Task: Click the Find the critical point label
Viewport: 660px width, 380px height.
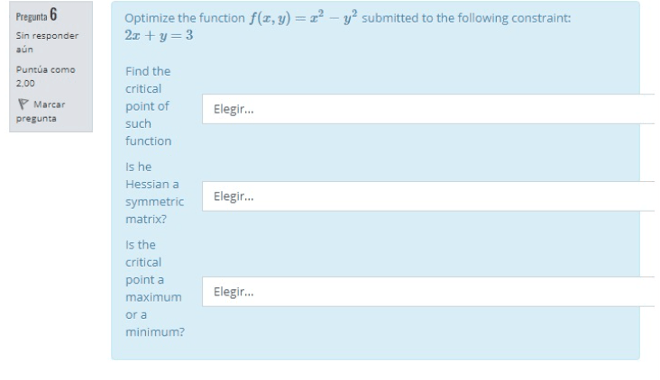Action: pyautogui.click(x=148, y=105)
